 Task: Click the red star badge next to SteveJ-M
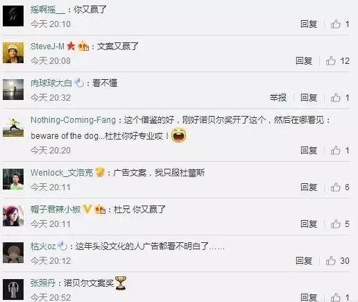[x=71, y=47]
